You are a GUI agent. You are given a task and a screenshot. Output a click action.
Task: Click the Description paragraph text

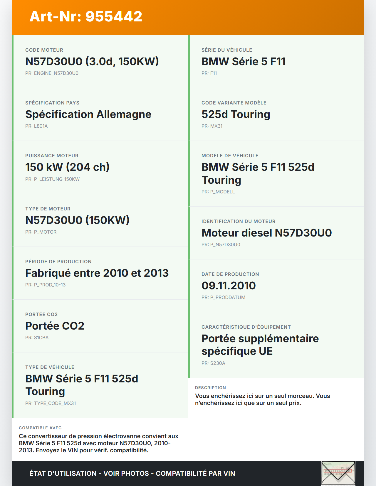pyautogui.click(x=262, y=399)
